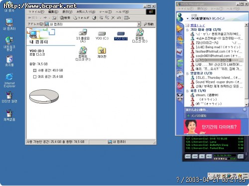Click the bell alerts tab in MSN Messenger

tap(180, 28)
